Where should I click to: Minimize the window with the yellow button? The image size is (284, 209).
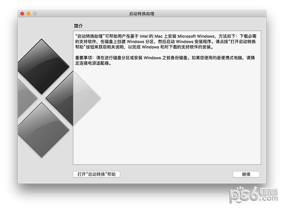(x=28, y=14)
